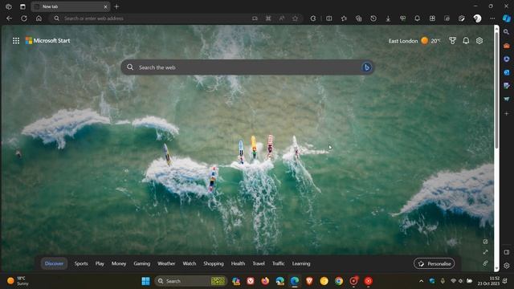Image resolution: width=514 pixels, height=289 pixels.
Task: Open the Workspaces icon in the title bar
Action: coord(9,6)
